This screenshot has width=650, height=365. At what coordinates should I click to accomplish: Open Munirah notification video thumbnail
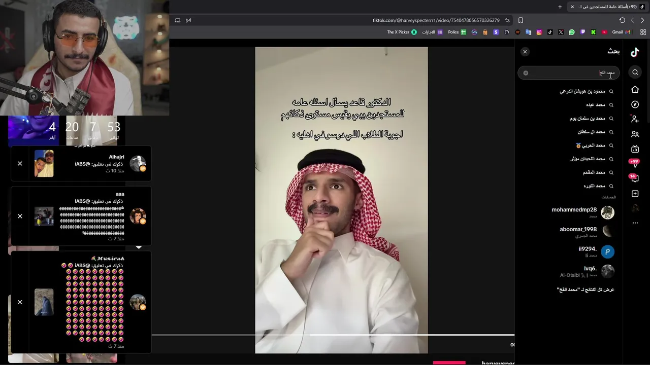point(44,302)
